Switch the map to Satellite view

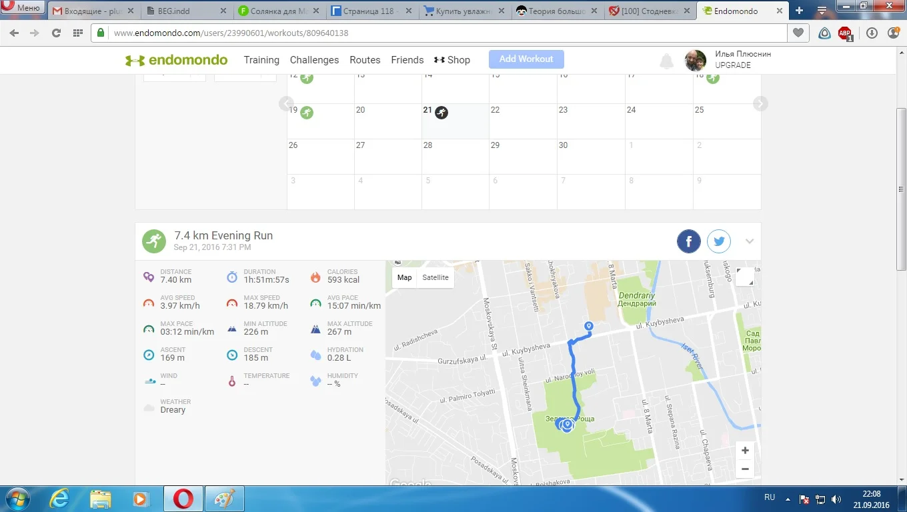tap(435, 277)
